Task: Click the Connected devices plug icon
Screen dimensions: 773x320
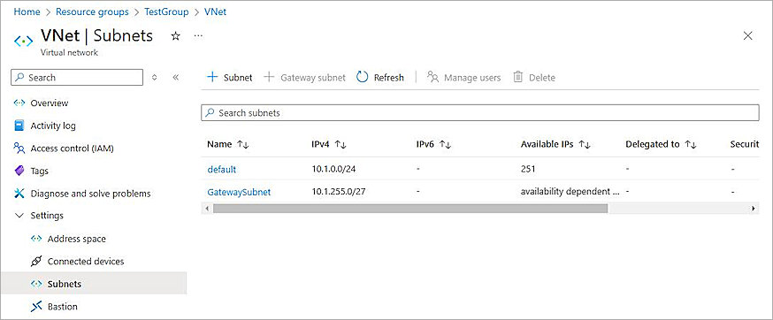Action: point(36,262)
